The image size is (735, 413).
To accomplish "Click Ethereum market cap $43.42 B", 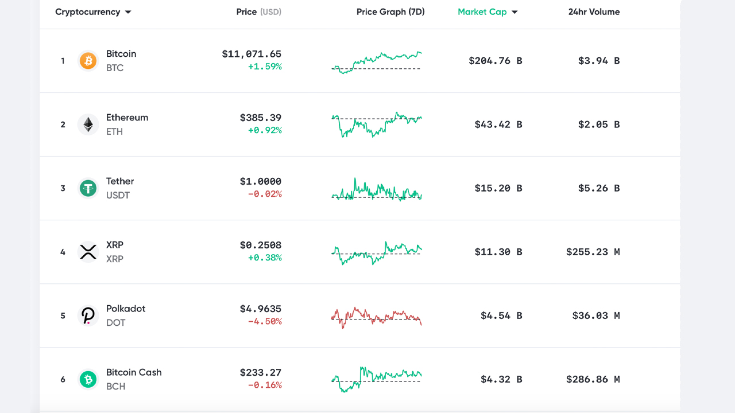I will 498,124.
